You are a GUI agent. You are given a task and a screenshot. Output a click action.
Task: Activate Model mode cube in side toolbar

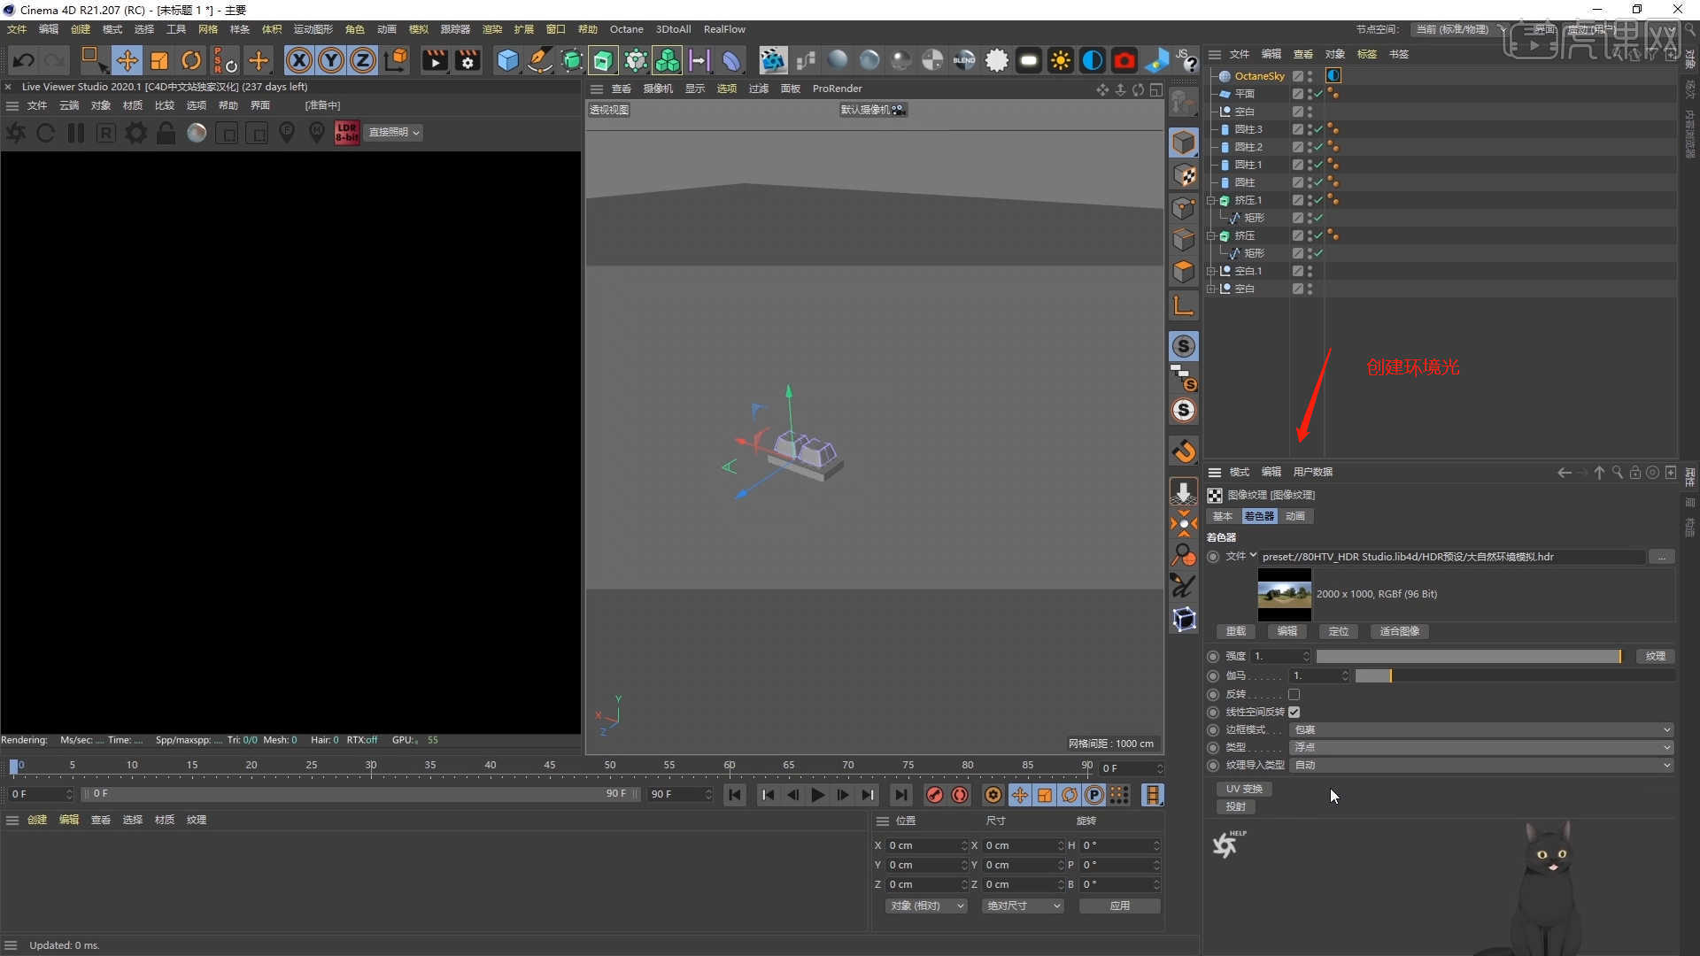coord(1184,143)
